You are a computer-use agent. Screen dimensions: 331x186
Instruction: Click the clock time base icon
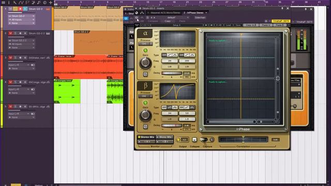pyautogui.click(x=45, y=3)
